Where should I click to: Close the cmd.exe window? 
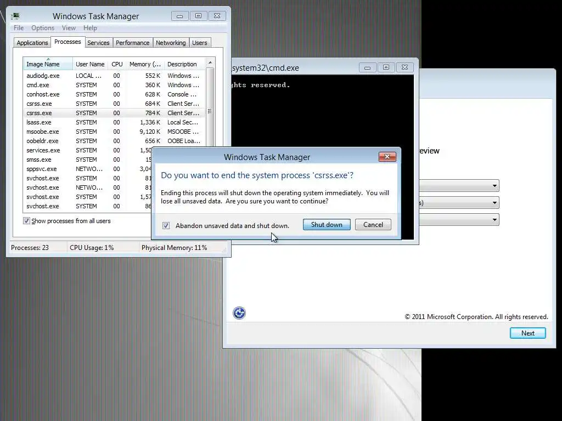[404, 67]
